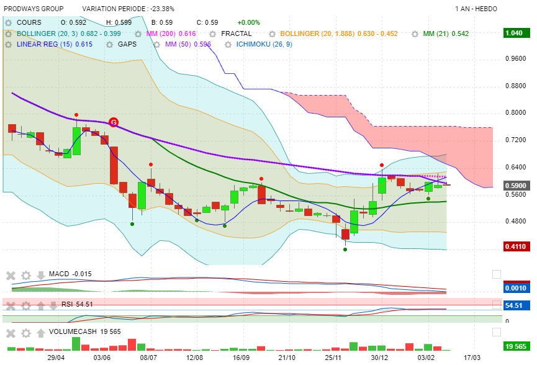This screenshot has width=537, height=365.
Task: Click the 30/12 date axis label
Action: [x=379, y=358]
